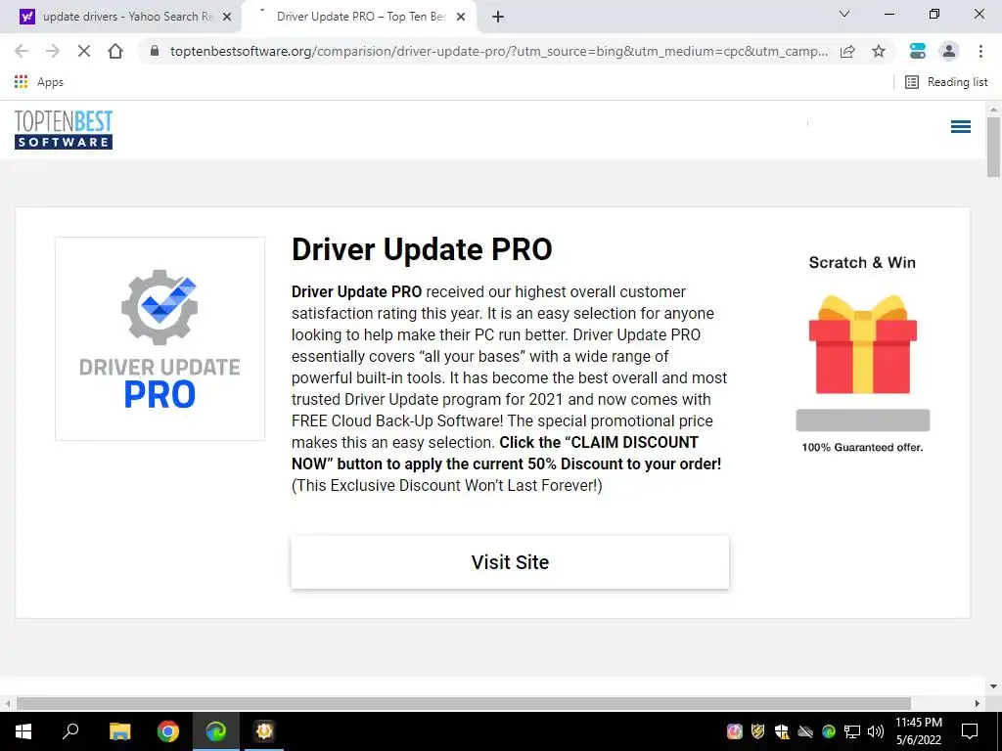Open the Apps shortcut in bookmarks bar
Screen dimensions: 1002x751
pos(39,82)
